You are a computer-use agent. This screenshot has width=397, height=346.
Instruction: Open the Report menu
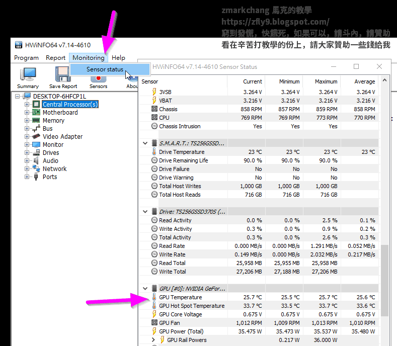pos(55,58)
